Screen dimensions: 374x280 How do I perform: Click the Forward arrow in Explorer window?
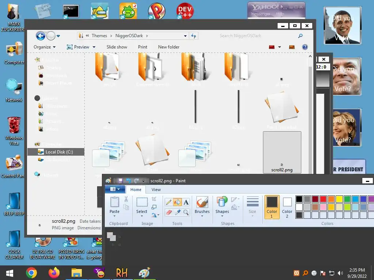point(50,36)
